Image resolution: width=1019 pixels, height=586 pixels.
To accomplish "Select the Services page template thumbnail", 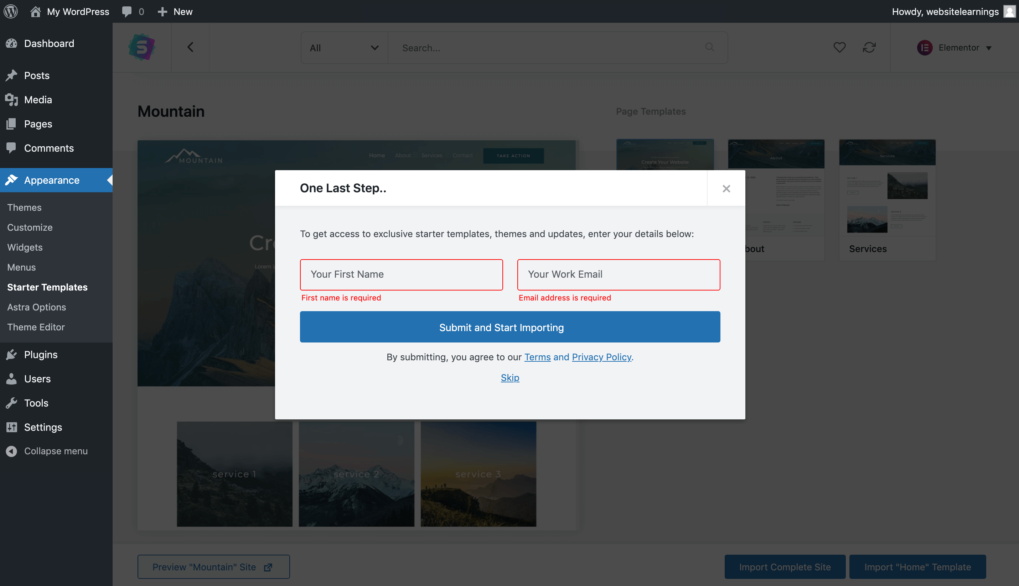I will 887,200.
